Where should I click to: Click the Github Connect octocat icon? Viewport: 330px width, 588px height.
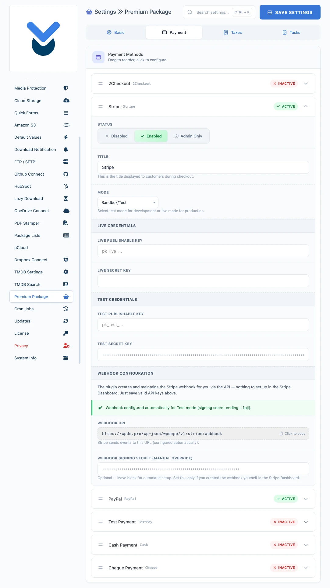point(66,174)
